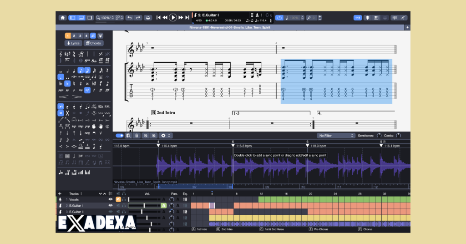
Task: Select the dotted note symbol
Action: (x=61, y=77)
